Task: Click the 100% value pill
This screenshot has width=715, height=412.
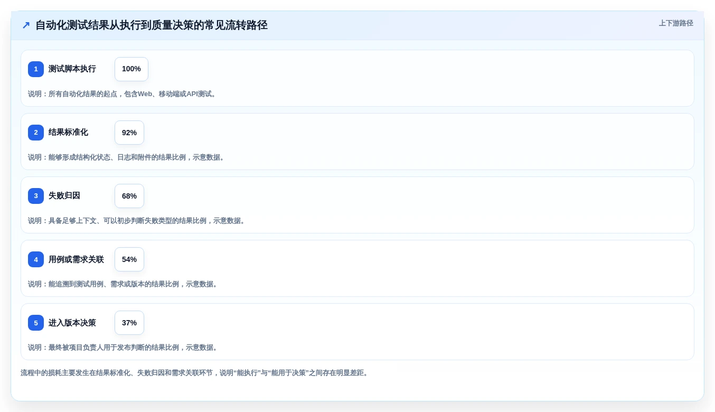Action: pos(131,69)
